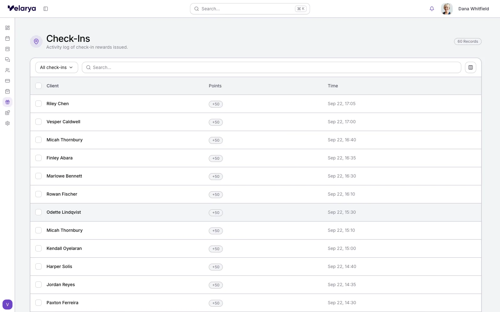Viewport: 500px width, 312px height.
Task: Select the Finley Abara client name
Action: [x=59, y=158]
